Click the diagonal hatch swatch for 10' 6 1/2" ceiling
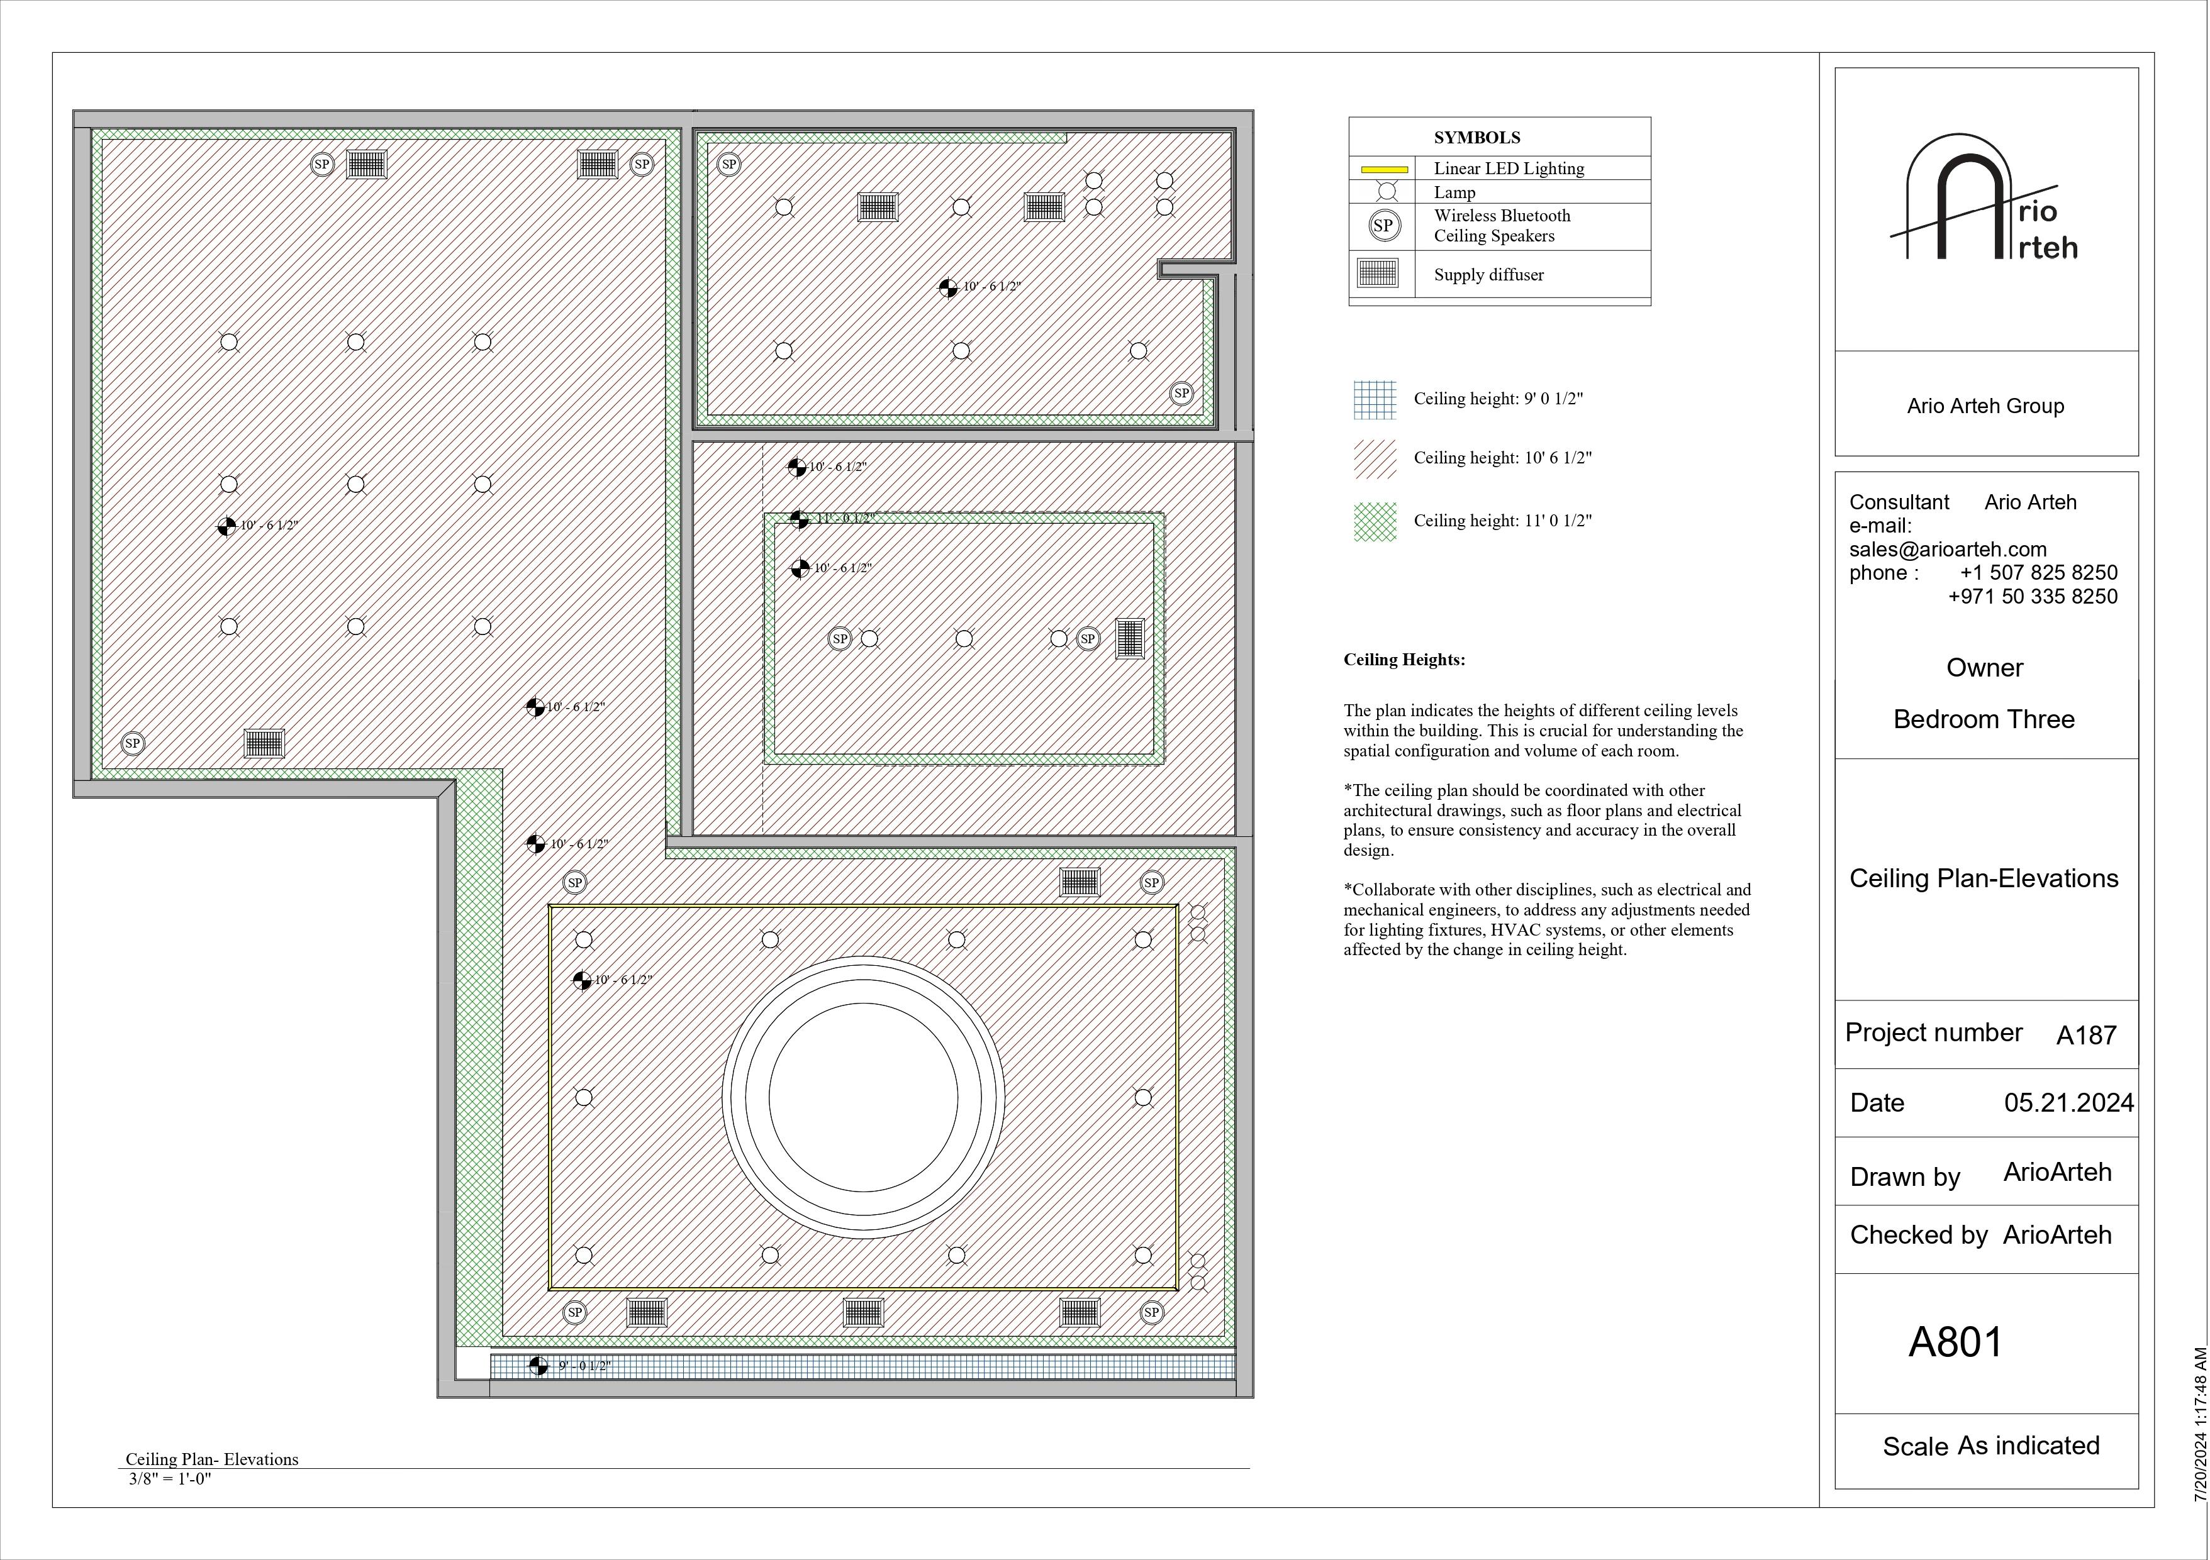2210x1560 pixels. [1375, 460]
